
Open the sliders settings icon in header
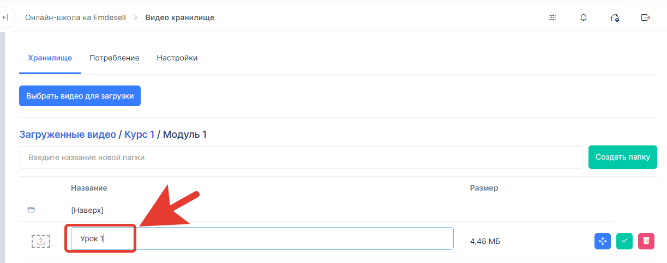pos(552,17)
